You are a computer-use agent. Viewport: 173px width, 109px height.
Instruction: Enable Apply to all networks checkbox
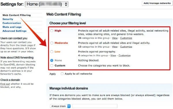tap(62, 74)
